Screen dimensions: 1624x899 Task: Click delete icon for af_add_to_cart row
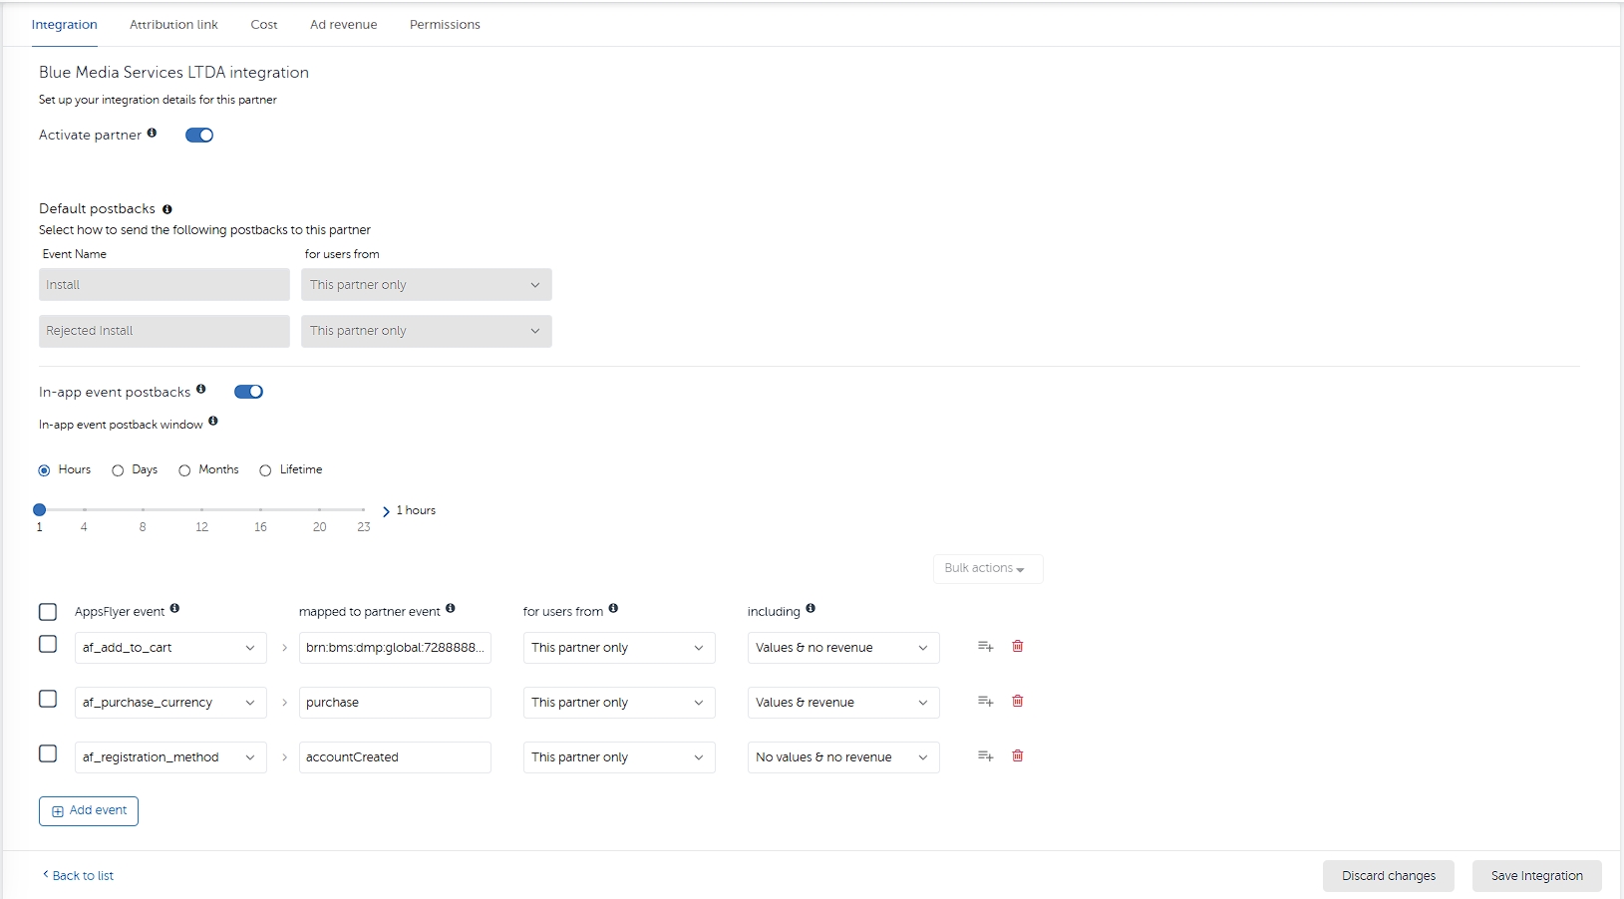point(1017,647)
